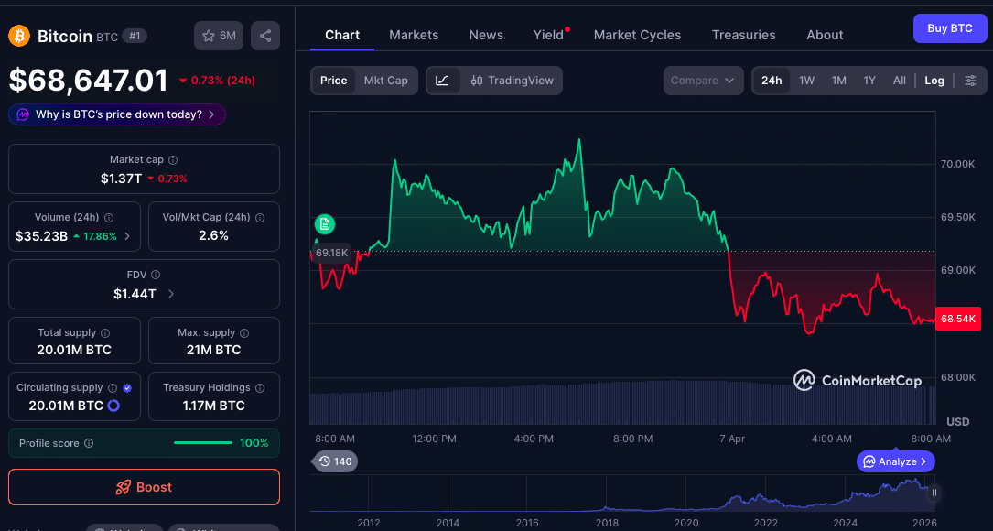Select the 1M time range

click(x=839, y=81)
